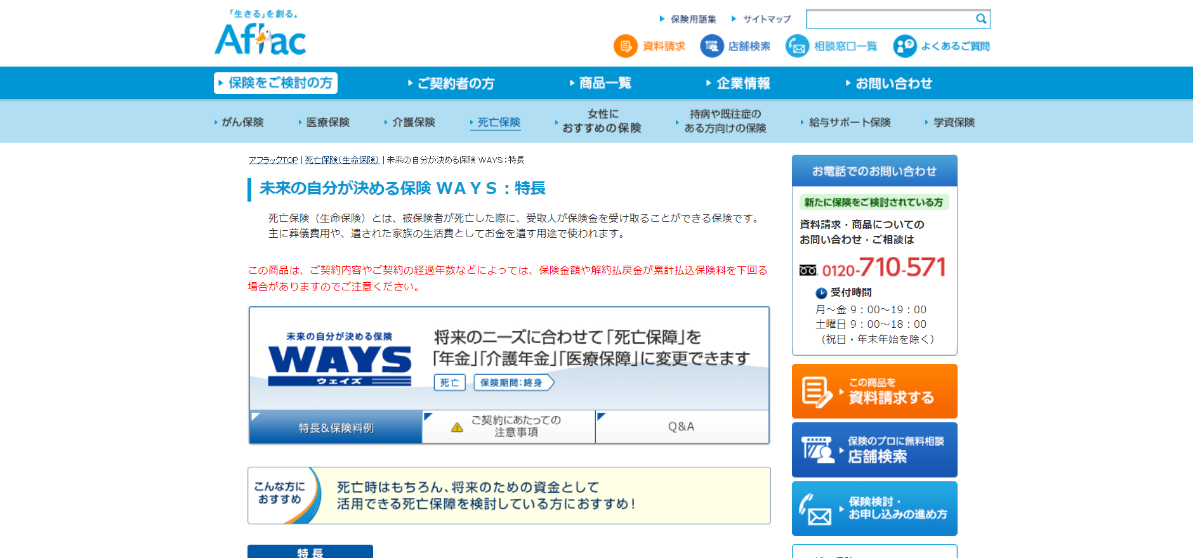
Task: Click the warning triangle icon on 注意事項 tab
Action: point(457,427)
